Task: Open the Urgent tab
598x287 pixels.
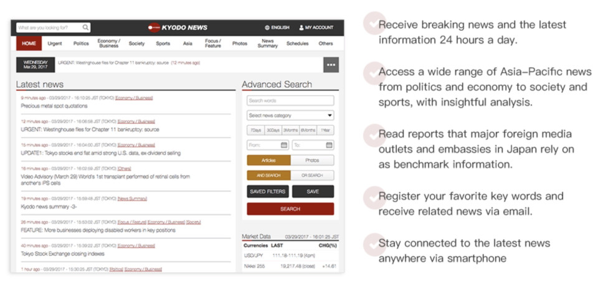Action: [55, 44]
